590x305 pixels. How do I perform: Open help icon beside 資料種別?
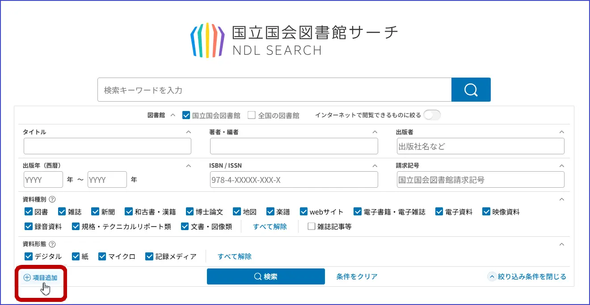pyautogui.click(x=52, y=199)
